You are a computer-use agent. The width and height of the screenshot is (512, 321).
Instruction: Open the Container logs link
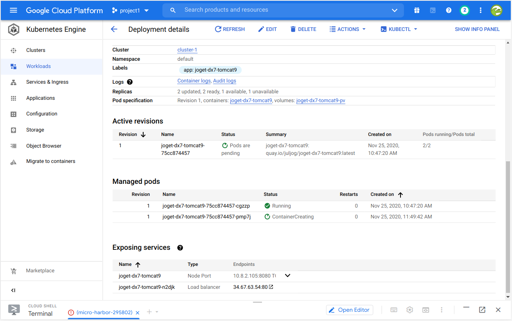194,81
